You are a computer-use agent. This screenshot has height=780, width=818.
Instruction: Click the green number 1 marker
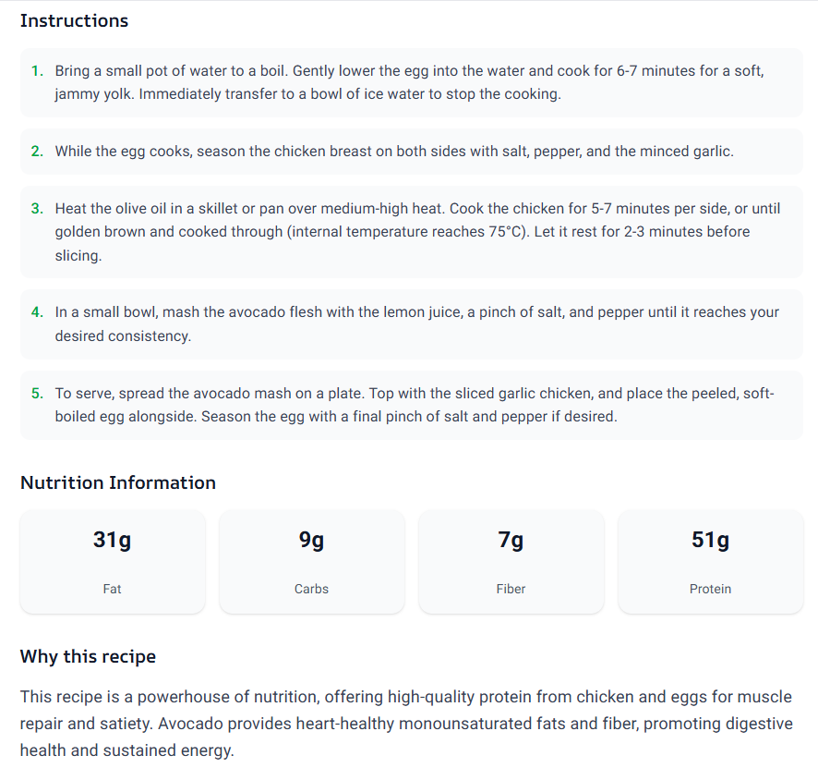[37, 71]
